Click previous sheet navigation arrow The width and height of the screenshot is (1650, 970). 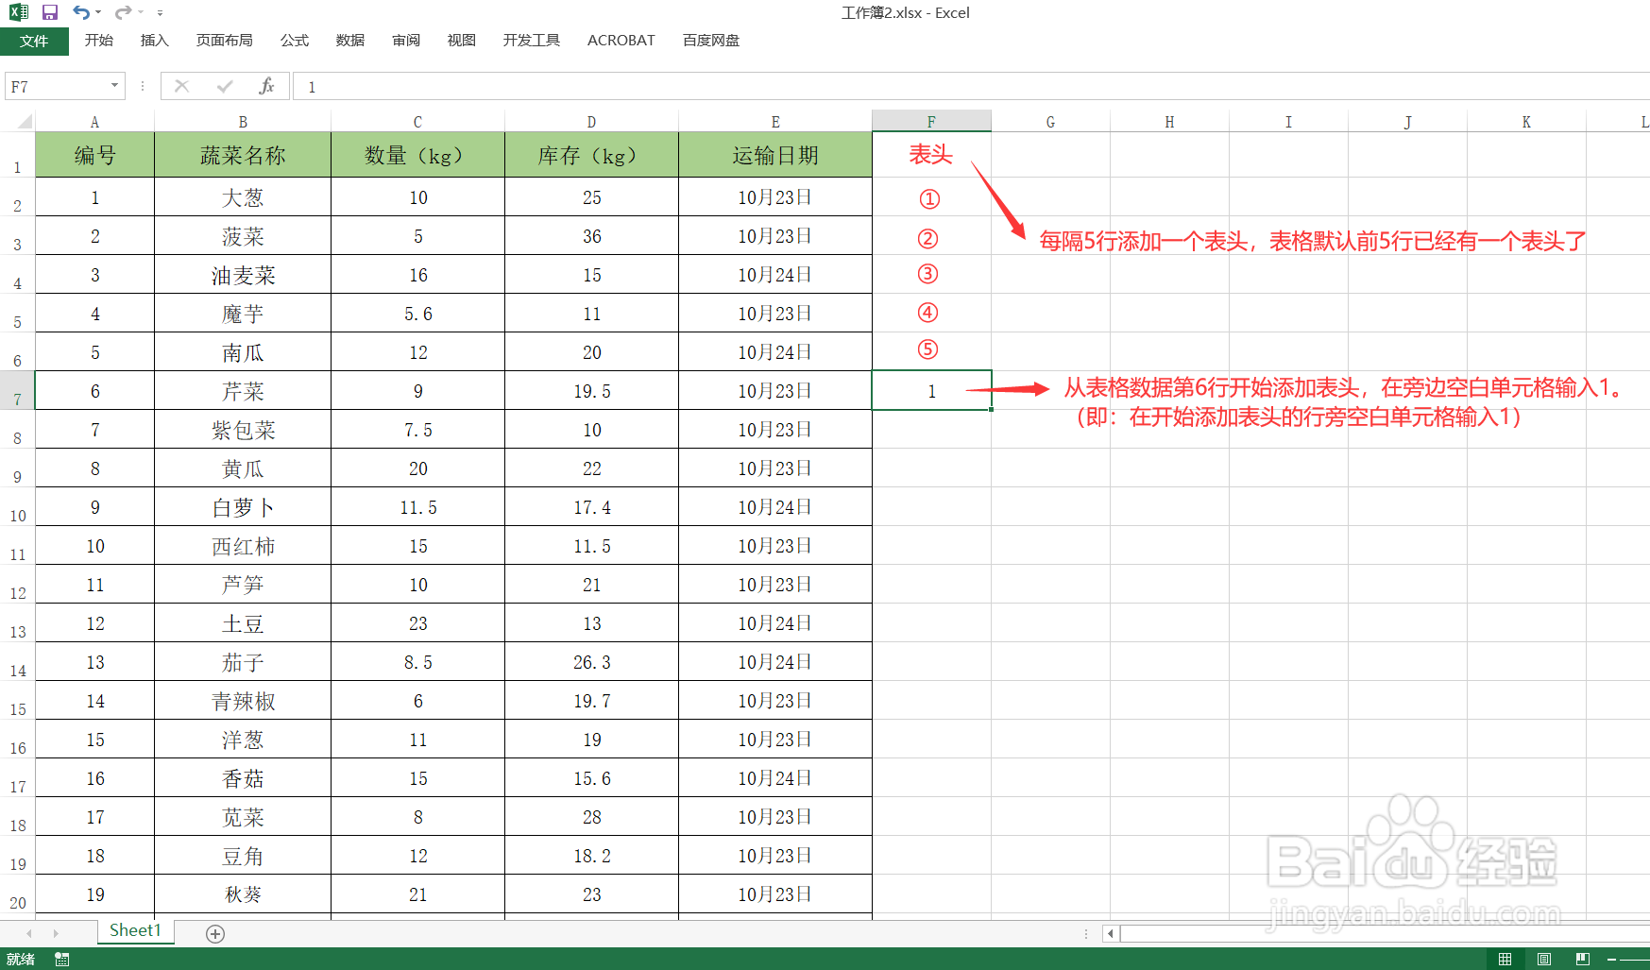tap(29, 933)
